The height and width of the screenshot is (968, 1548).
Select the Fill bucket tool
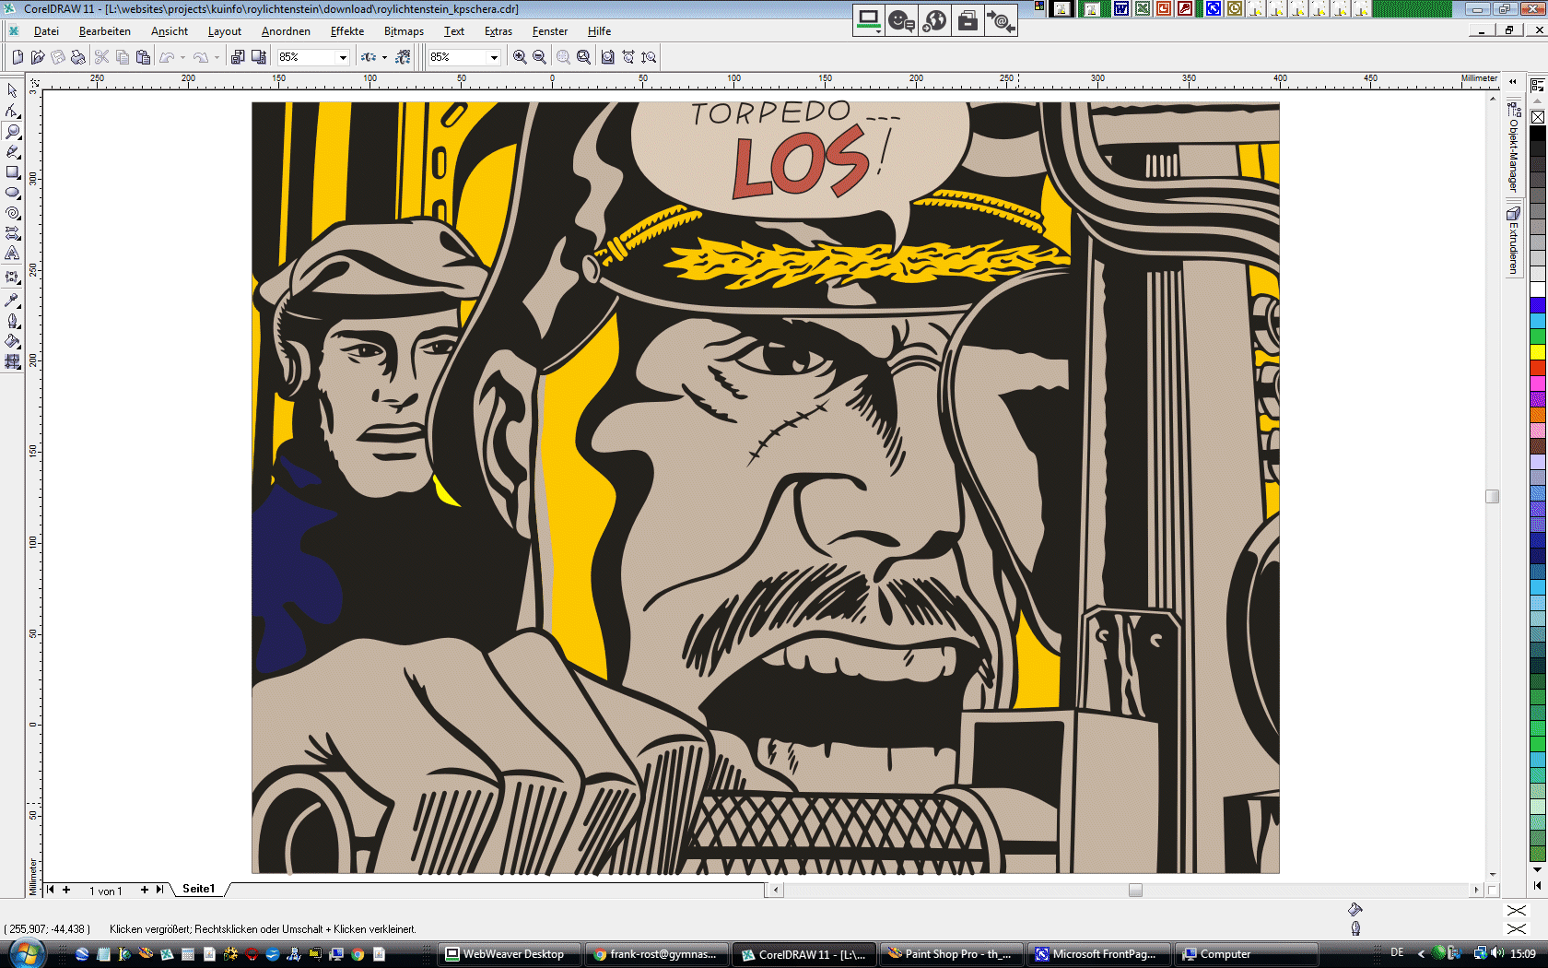coord(12,341)
